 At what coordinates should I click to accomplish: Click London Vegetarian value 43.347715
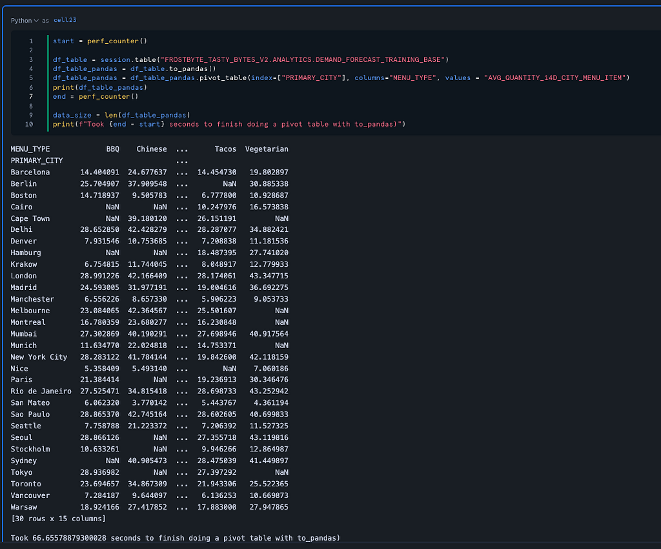[269, 276]
